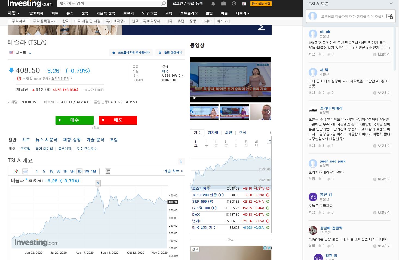Open the 책임한계고지 disclaimer link
Image resolution: width=399 pixels, height=260 pixels.
pyautogui.click(x=60, y=79)
